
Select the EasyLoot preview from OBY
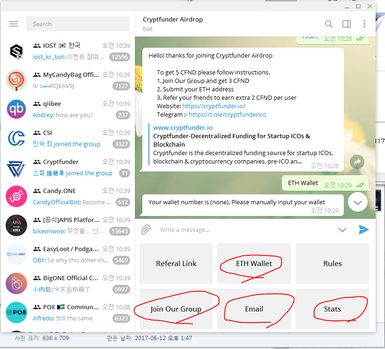70,260
